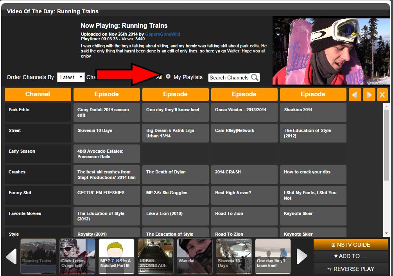Viewport: 393px width, 276px height.
Task: Open the Order Channels By dropdown
Action: click(x=71, y=77)
